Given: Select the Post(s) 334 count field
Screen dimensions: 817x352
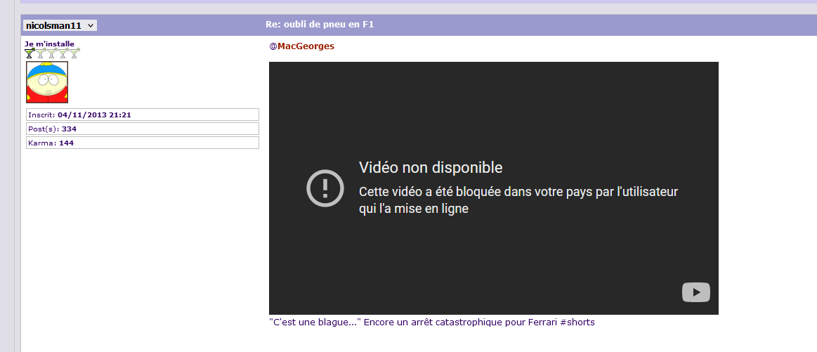Looking at the screenshot, I should (x=142, y=129).
